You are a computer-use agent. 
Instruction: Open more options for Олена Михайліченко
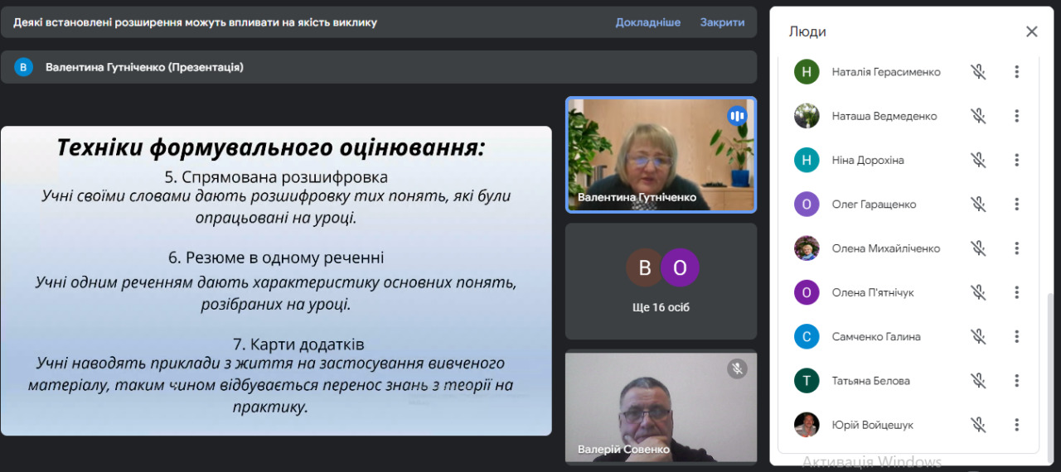[x=1016, y=248]
